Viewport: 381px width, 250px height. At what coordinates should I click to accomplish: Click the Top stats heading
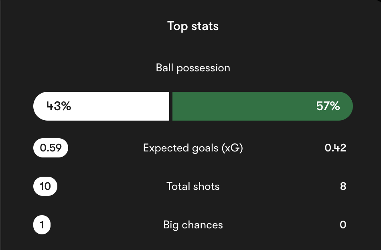[193, 26]
